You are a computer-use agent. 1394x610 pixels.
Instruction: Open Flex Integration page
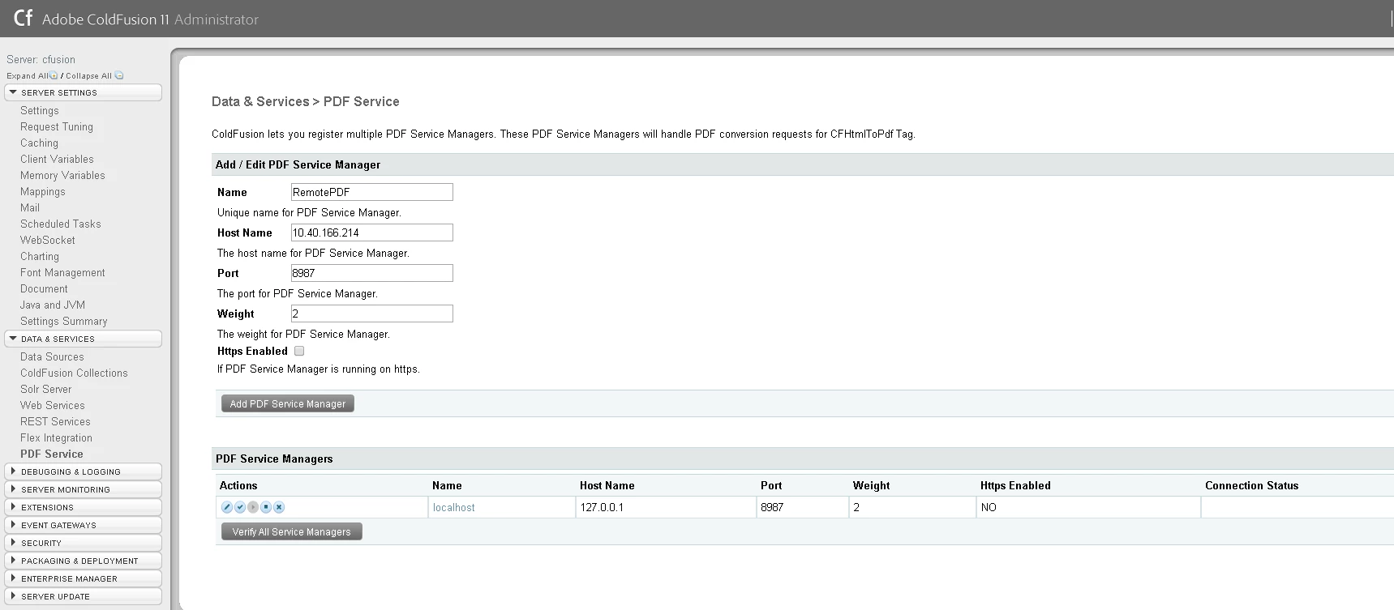point(56,437)
